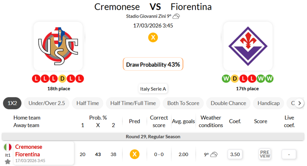Click the PREVIEW score icon
This screenshot has width=307, height=166.
265,154
